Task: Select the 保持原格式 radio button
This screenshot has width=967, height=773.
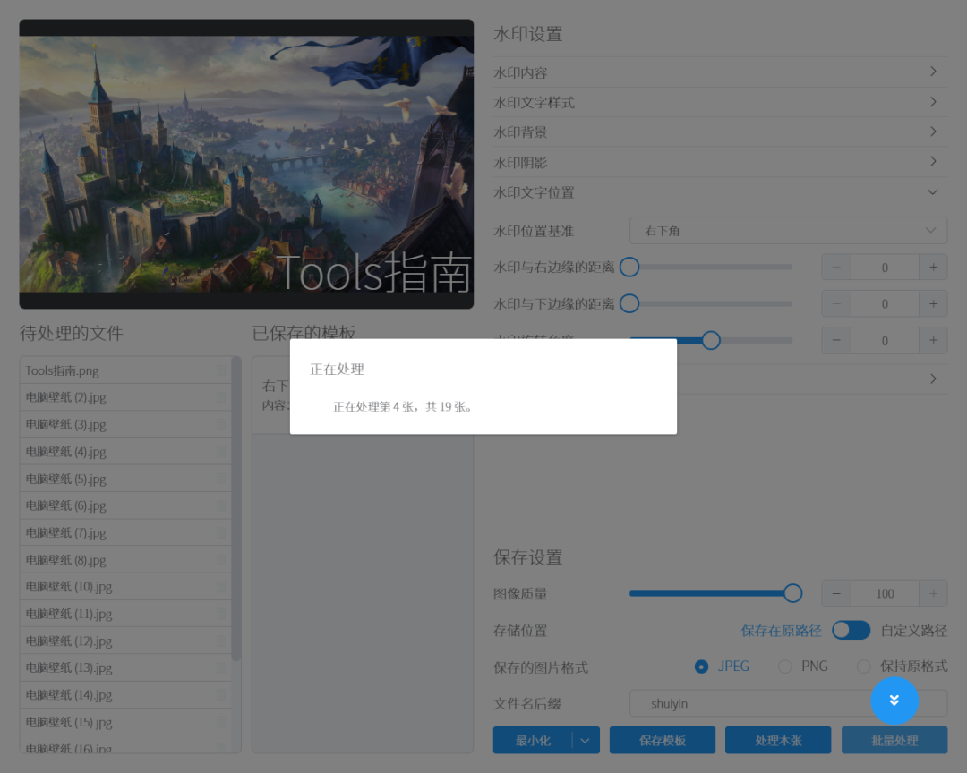Action: tap(863, 667)
